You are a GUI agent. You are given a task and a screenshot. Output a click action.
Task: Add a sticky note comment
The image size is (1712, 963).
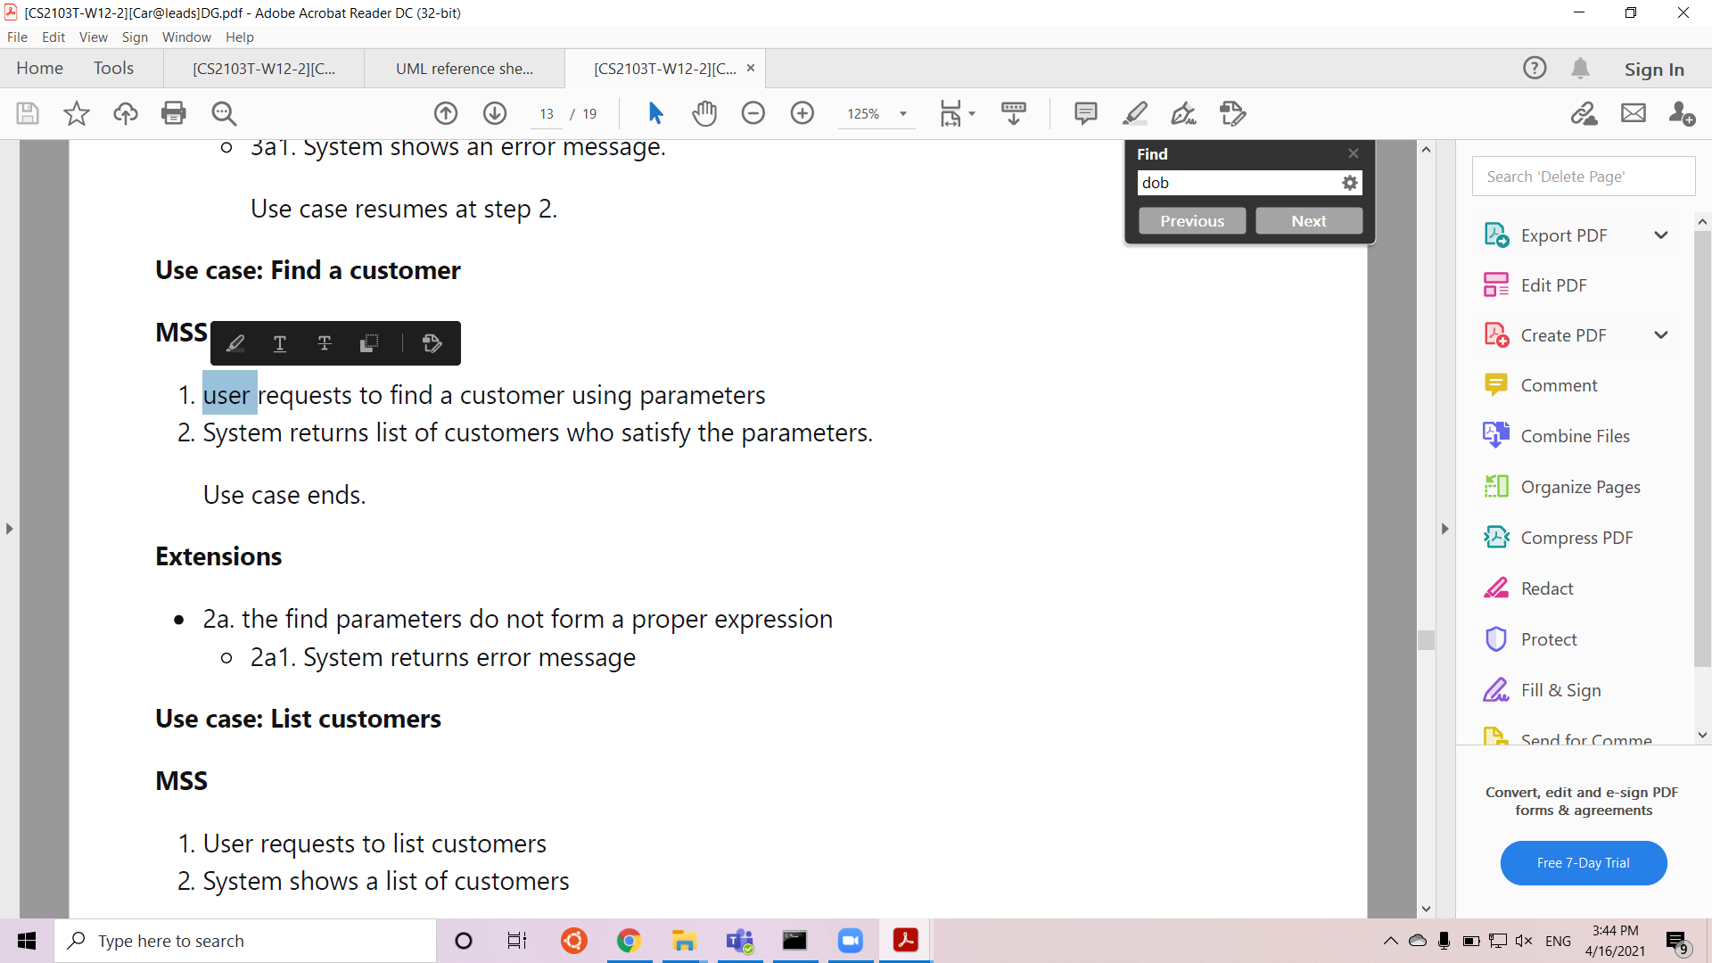(1085, 113)
